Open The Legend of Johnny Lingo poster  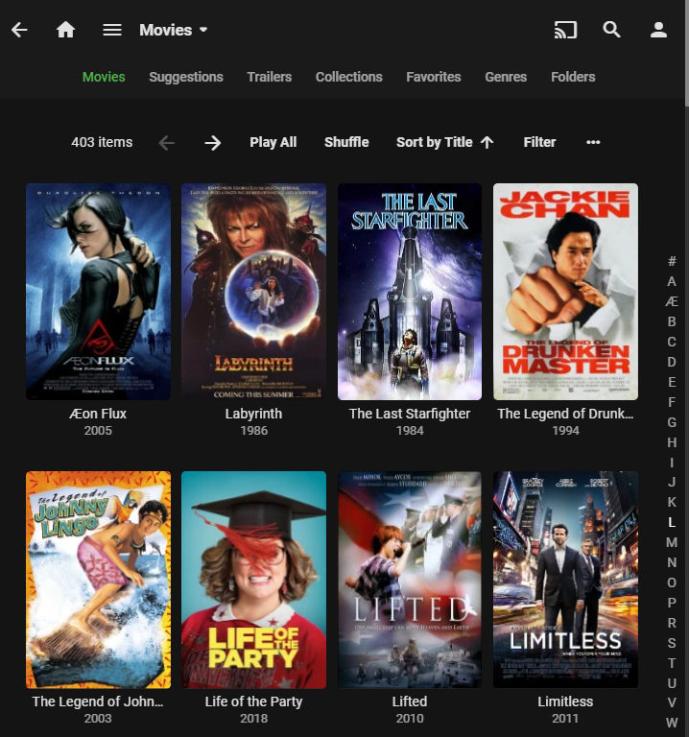[x=98, y=580]
